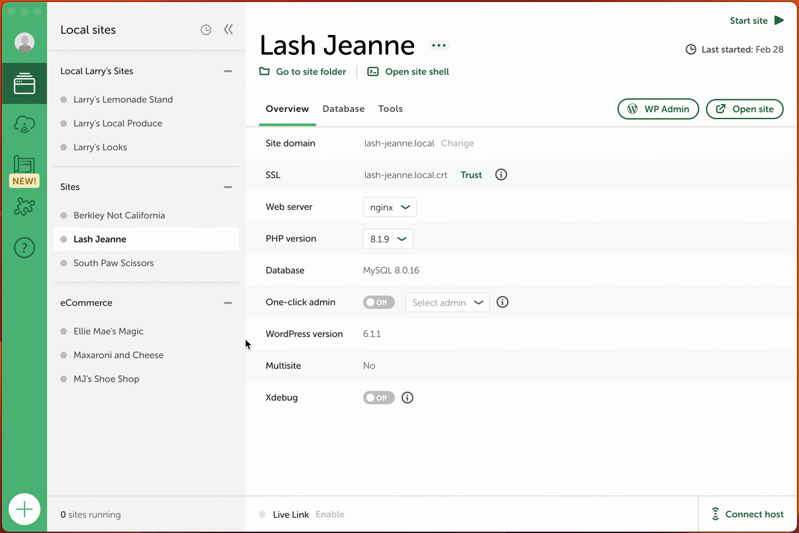The height and width of the screenshot is (533, 799).
Task: Switch to the Overview tab
Action: pyautogui.click(x=287, y=109)
